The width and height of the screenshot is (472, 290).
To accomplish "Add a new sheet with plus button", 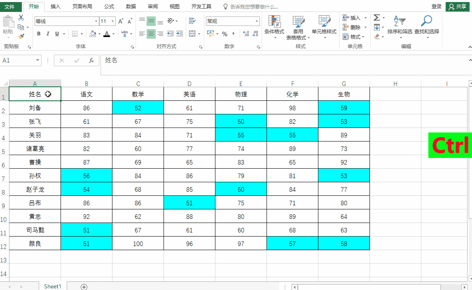I will tap(84, 287).
